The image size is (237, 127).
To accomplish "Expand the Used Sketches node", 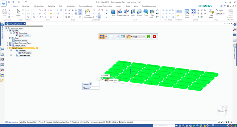I will [11, 55].
